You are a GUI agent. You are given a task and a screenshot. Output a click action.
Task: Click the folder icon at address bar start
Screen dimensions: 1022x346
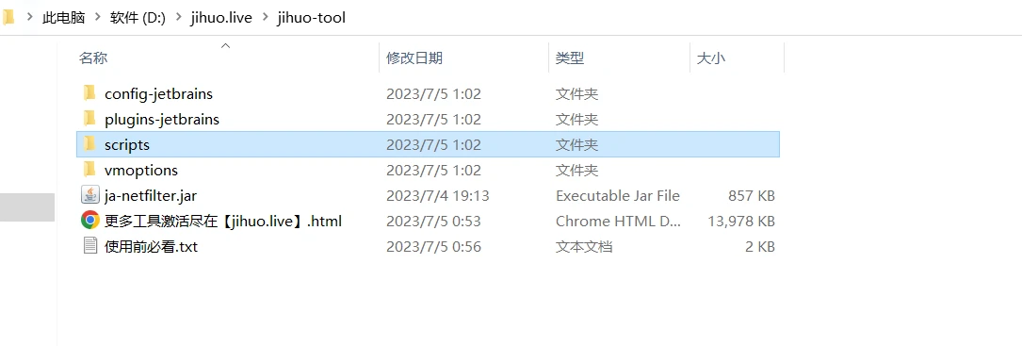pyautogui.click(x=8, y=18)
